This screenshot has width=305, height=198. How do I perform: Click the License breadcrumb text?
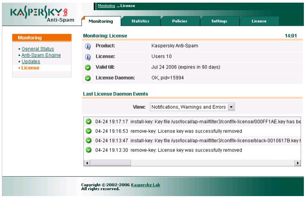(127, 6)
